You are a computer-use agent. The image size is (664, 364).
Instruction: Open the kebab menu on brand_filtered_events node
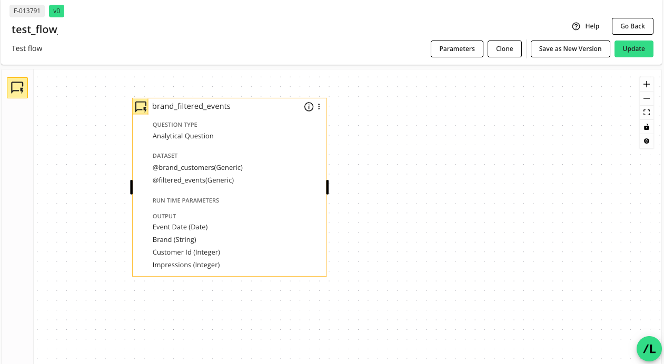(x=319, y=106)
